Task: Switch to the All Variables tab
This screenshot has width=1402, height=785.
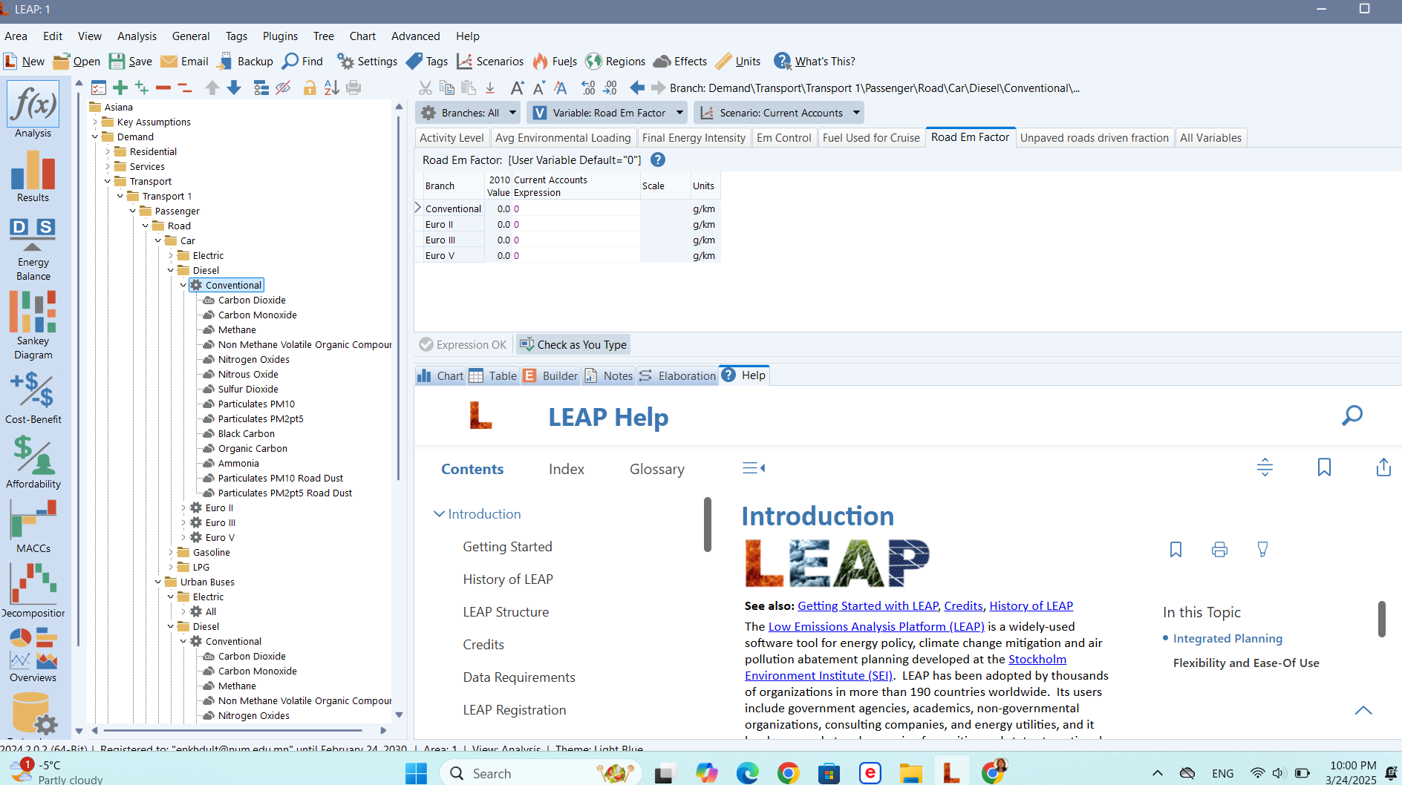Action: (1210, 137)
